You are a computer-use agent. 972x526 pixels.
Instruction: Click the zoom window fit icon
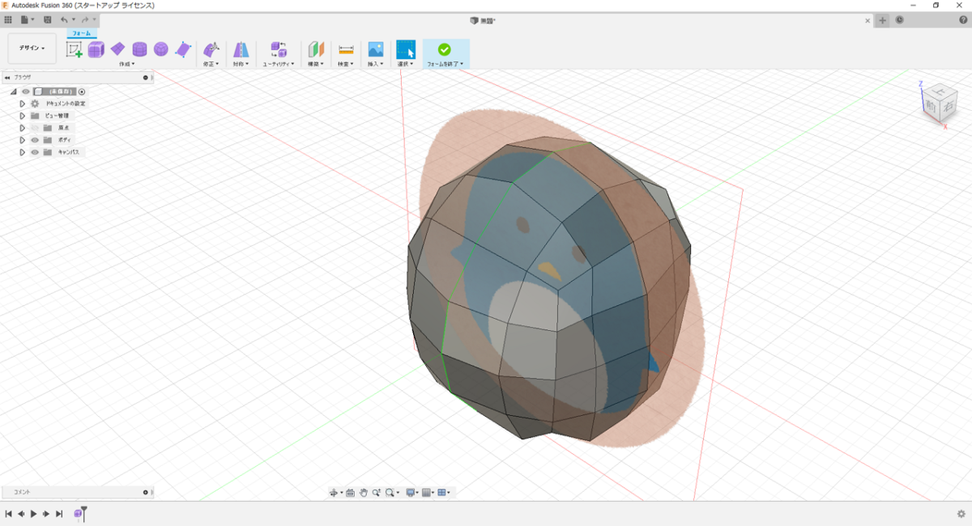tap(390, 492)
